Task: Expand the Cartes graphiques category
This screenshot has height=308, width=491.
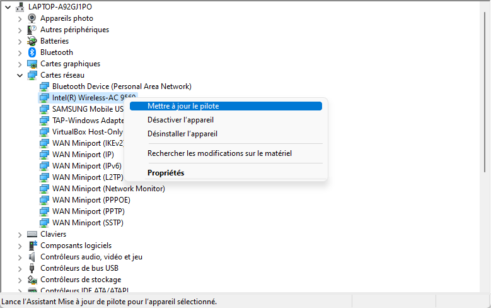Action: pyautogui.click(x=20, y=64)
